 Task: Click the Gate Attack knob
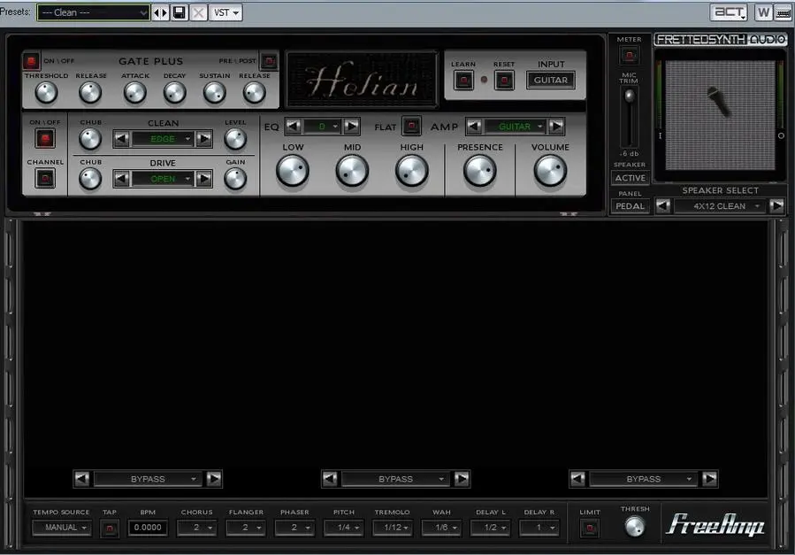pos(135,93)
